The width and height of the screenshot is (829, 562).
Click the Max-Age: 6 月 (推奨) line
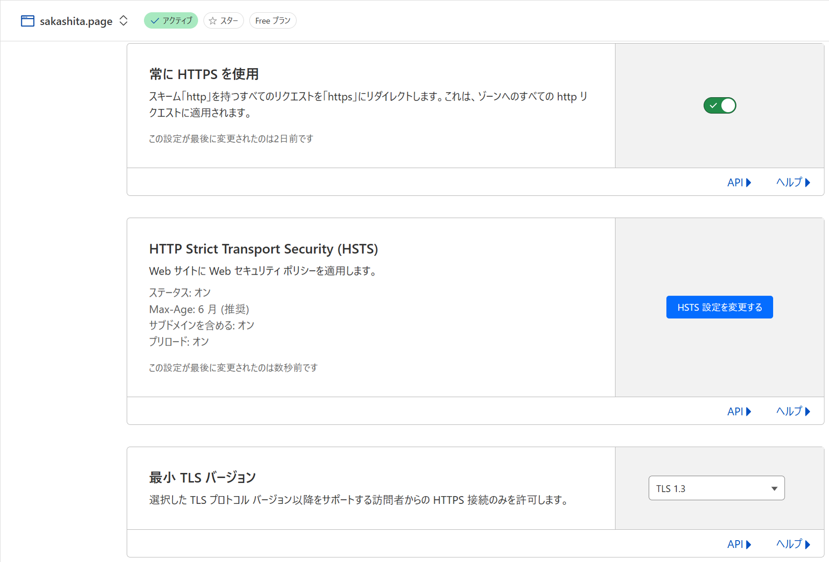click(199, 309)
